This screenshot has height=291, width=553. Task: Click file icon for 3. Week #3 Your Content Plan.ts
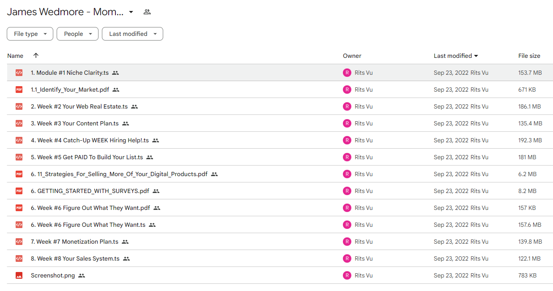(x=19, y=123)
